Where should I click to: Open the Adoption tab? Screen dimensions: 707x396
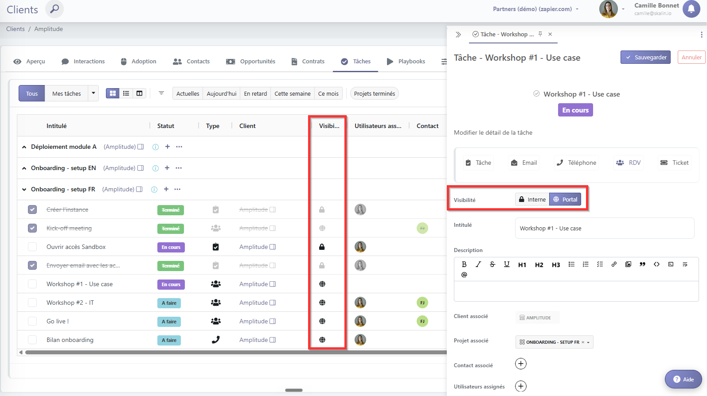139,62
